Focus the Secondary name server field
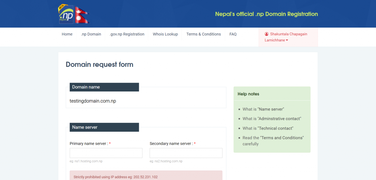 pos(186,153)
